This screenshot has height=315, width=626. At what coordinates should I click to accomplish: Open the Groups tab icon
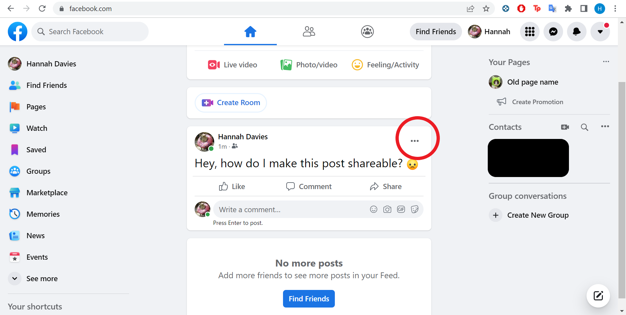coord(367,32)
